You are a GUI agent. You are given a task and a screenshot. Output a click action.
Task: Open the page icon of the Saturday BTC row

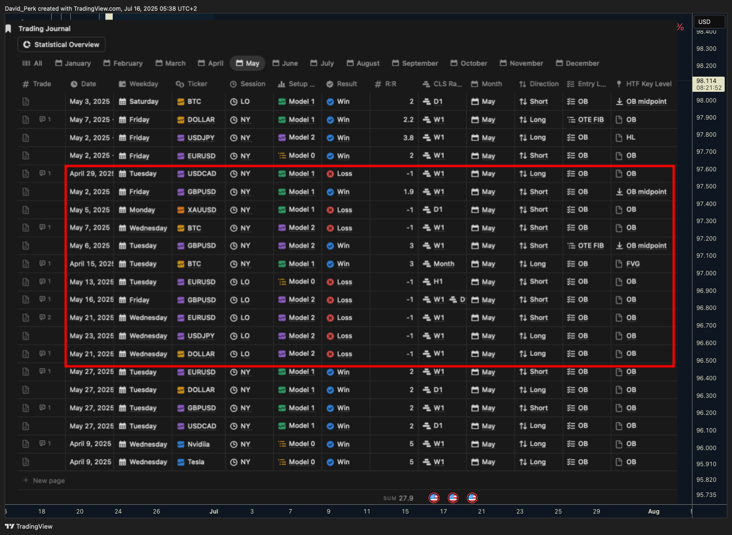tap(26, 102)
